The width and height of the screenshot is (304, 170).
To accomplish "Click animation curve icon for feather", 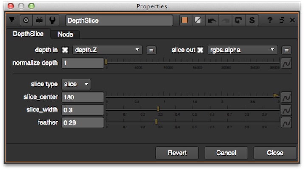I will pos(286,123).
